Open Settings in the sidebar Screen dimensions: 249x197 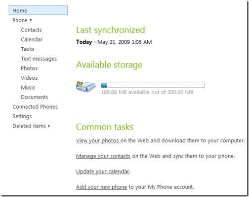[22, 116]
